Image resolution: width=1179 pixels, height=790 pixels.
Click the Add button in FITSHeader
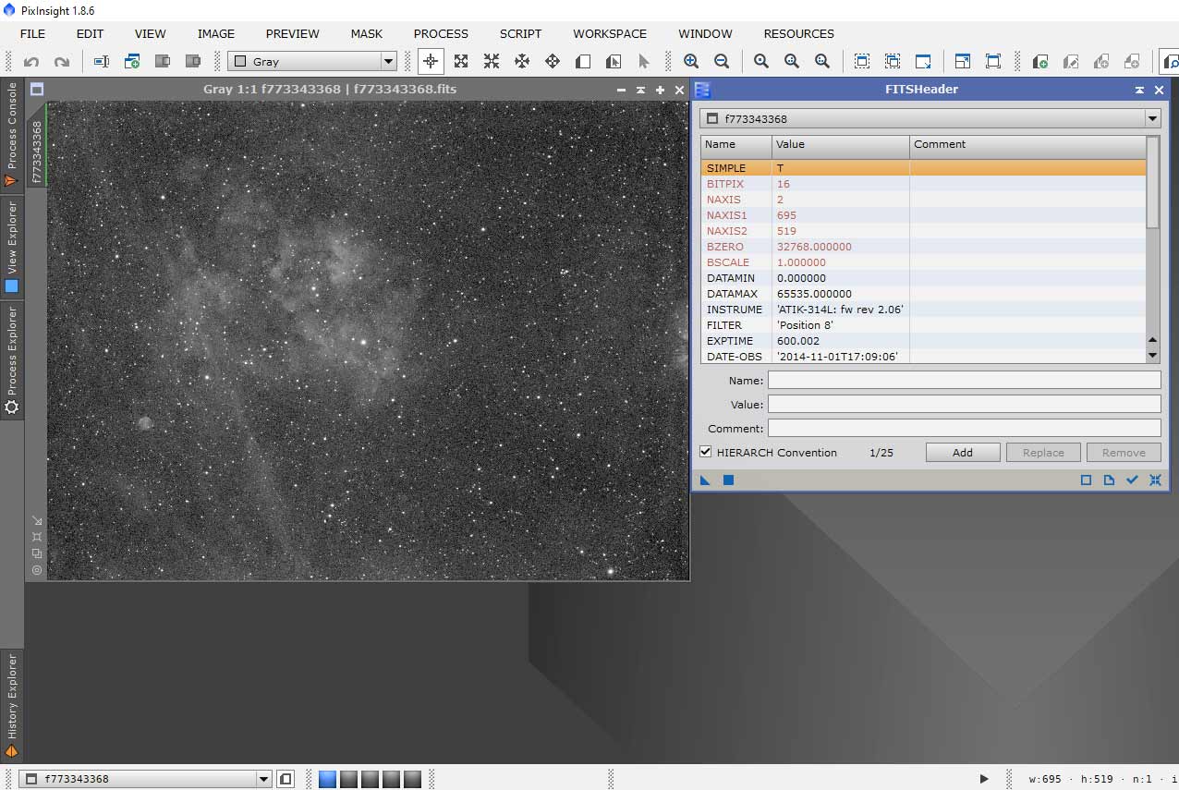click(x=963, y=453)
